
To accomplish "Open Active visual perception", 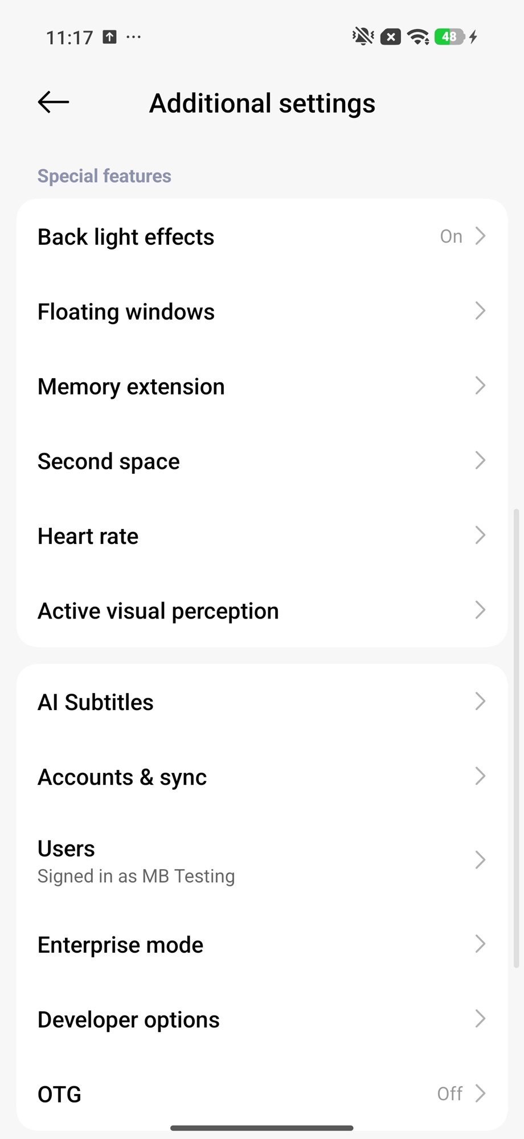I will [x=262, y=611].
